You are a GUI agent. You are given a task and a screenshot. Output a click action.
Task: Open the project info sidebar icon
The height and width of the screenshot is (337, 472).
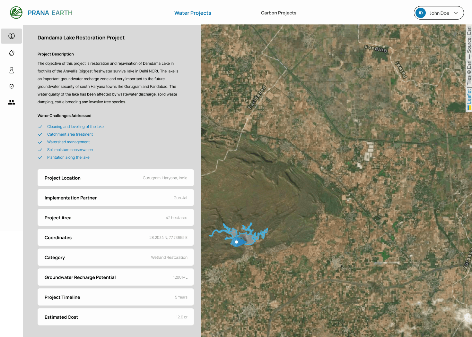pyautogui.click(x=12, y=36)
